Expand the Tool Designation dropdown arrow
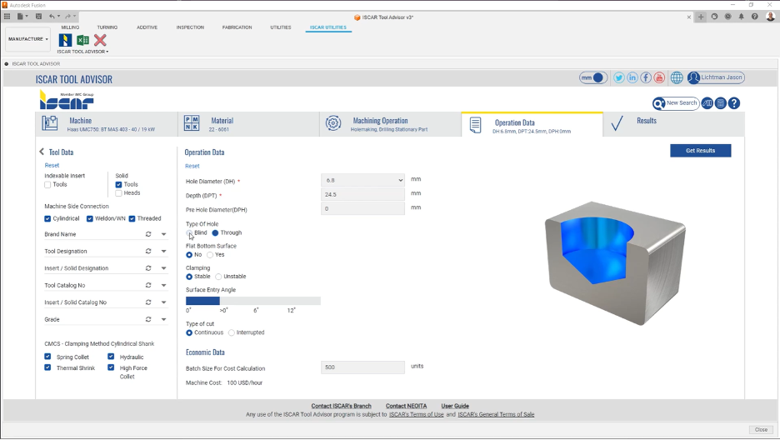Image resolution: width=780 pixels, height=440 pixels. pos(163,252)
